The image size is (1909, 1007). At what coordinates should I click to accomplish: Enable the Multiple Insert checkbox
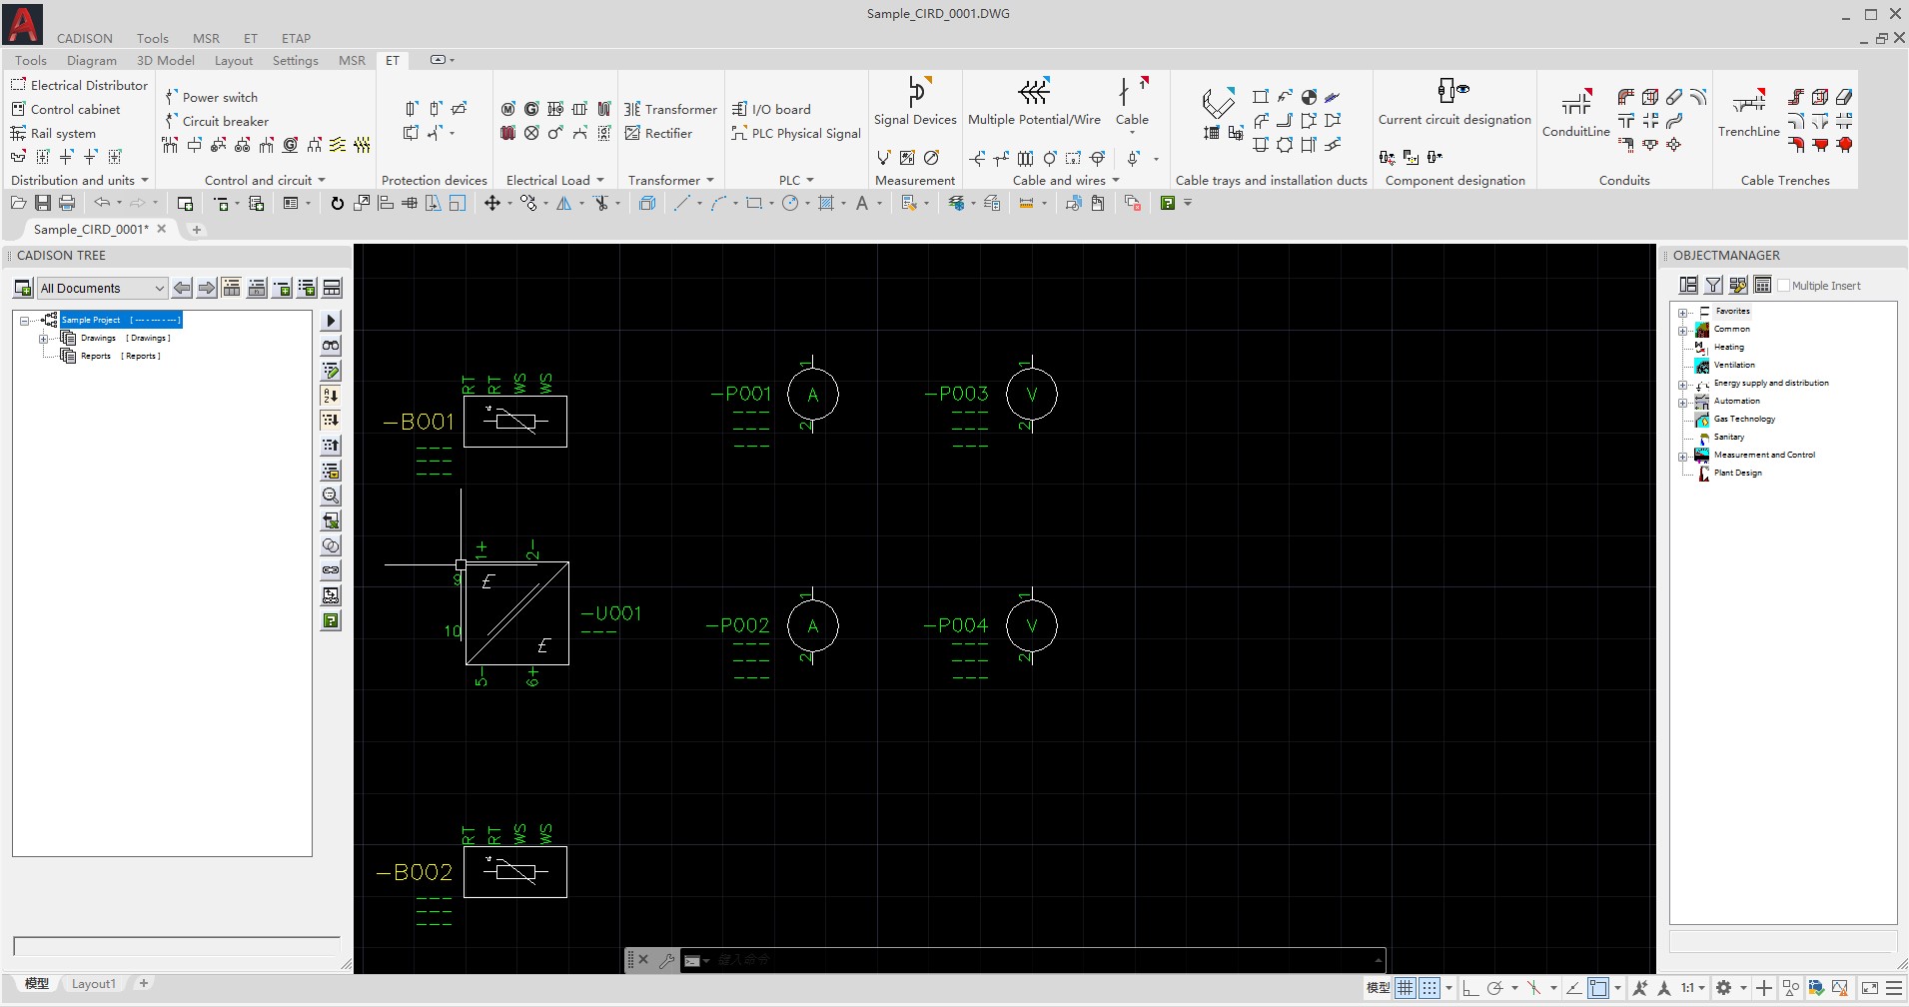coord(1783,286)
